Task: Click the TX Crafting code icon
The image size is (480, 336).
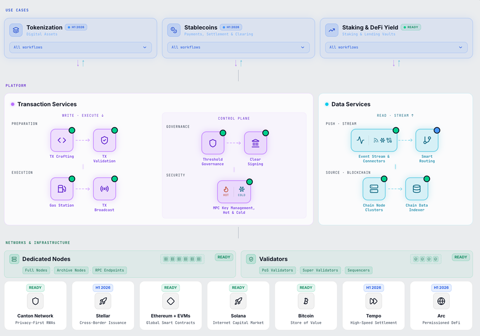Action: click(62, 140)
